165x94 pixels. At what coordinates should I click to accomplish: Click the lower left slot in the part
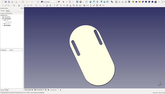76,48
